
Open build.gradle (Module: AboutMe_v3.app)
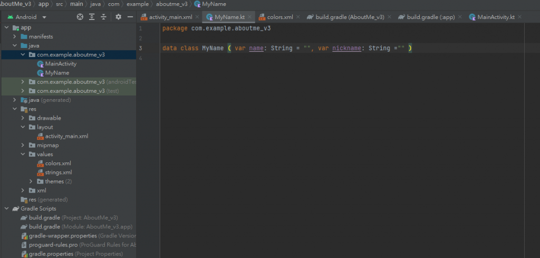(x=81, y=227)
